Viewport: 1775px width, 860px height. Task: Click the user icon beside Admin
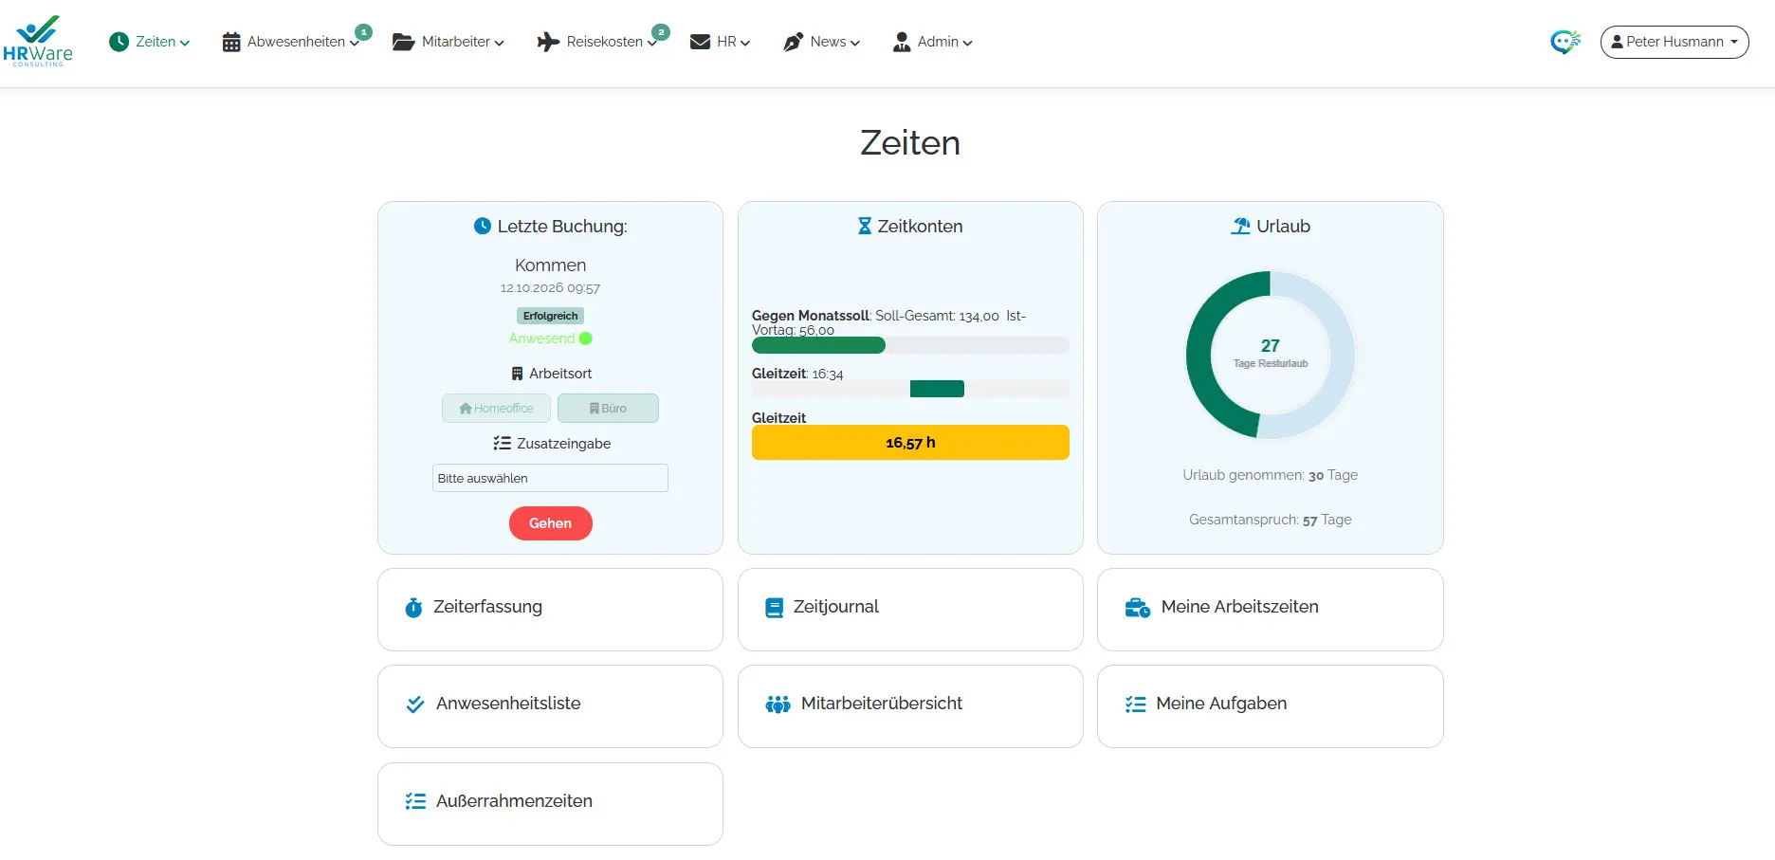coord(902,42)
